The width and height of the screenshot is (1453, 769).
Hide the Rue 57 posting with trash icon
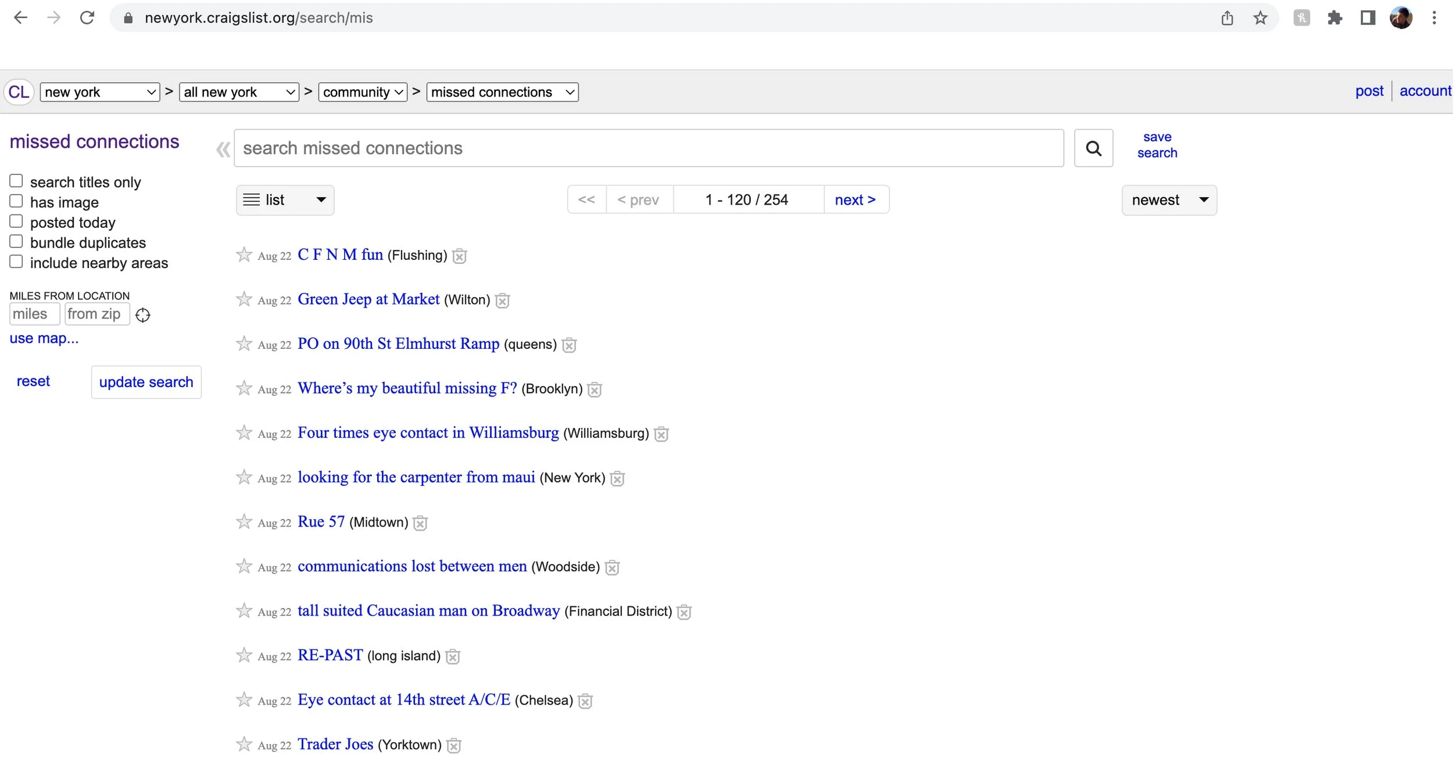(x=420, y=523)
